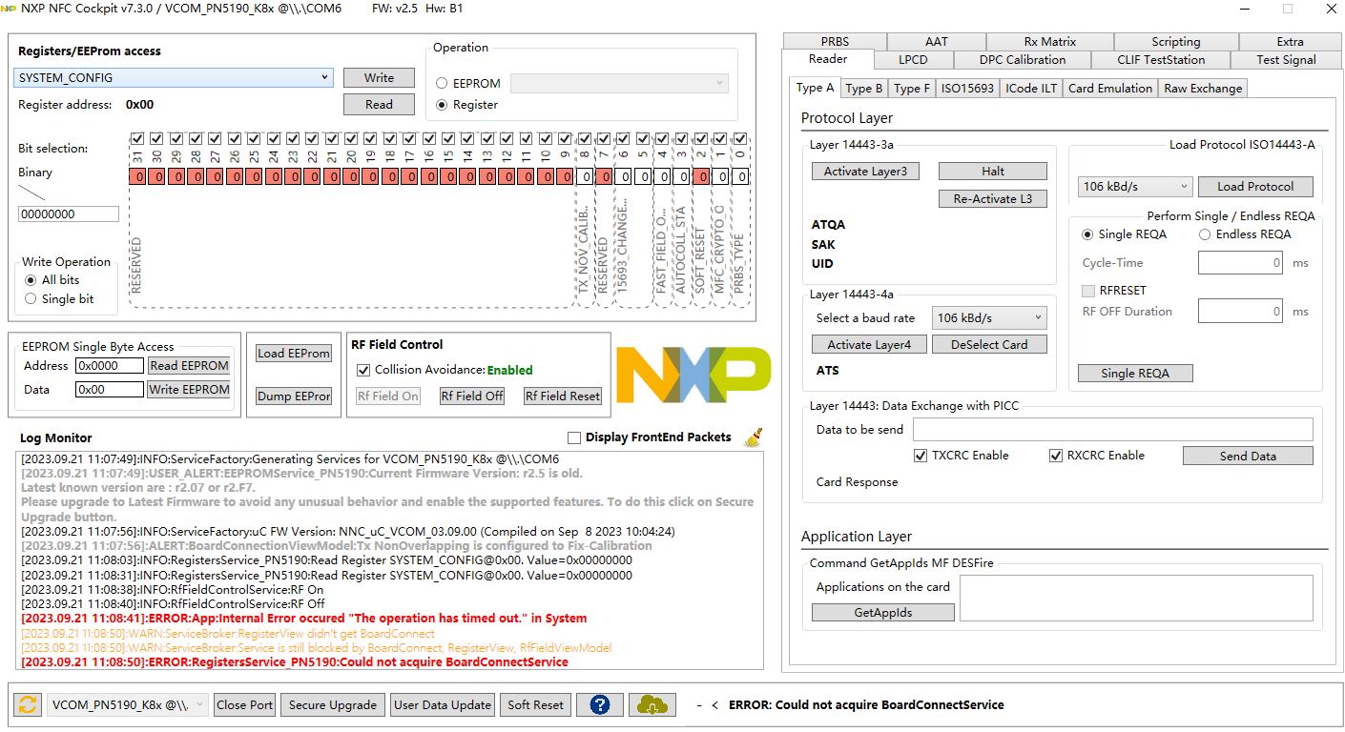The height and width of the screenshot is (732, 1345).
Task: Select the Scripting tab
Action: tap(1175, 41)
